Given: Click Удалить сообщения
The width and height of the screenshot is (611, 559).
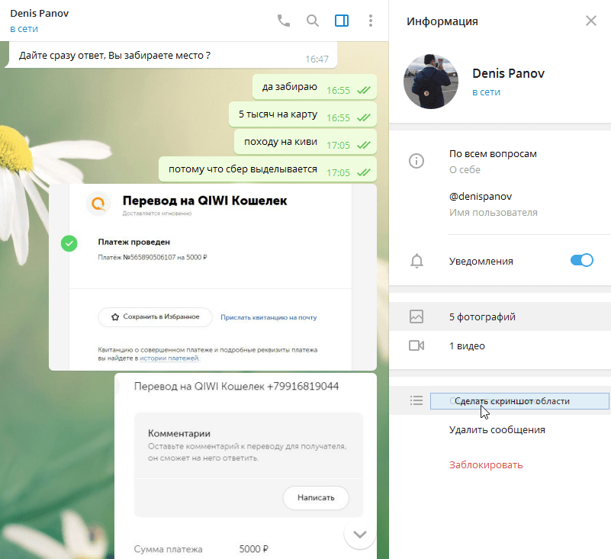Looking at the screenshot, I should [497, 429].
